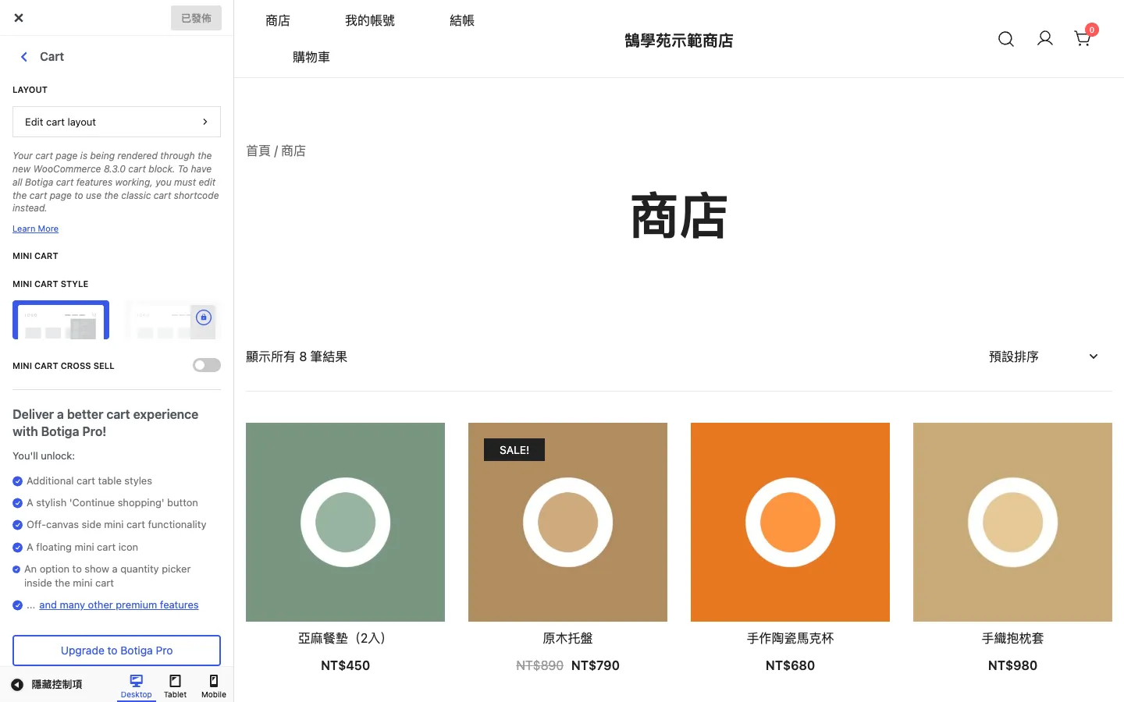Click the 原木托盤 product title

pyautogui.click(x=567, y=638)
